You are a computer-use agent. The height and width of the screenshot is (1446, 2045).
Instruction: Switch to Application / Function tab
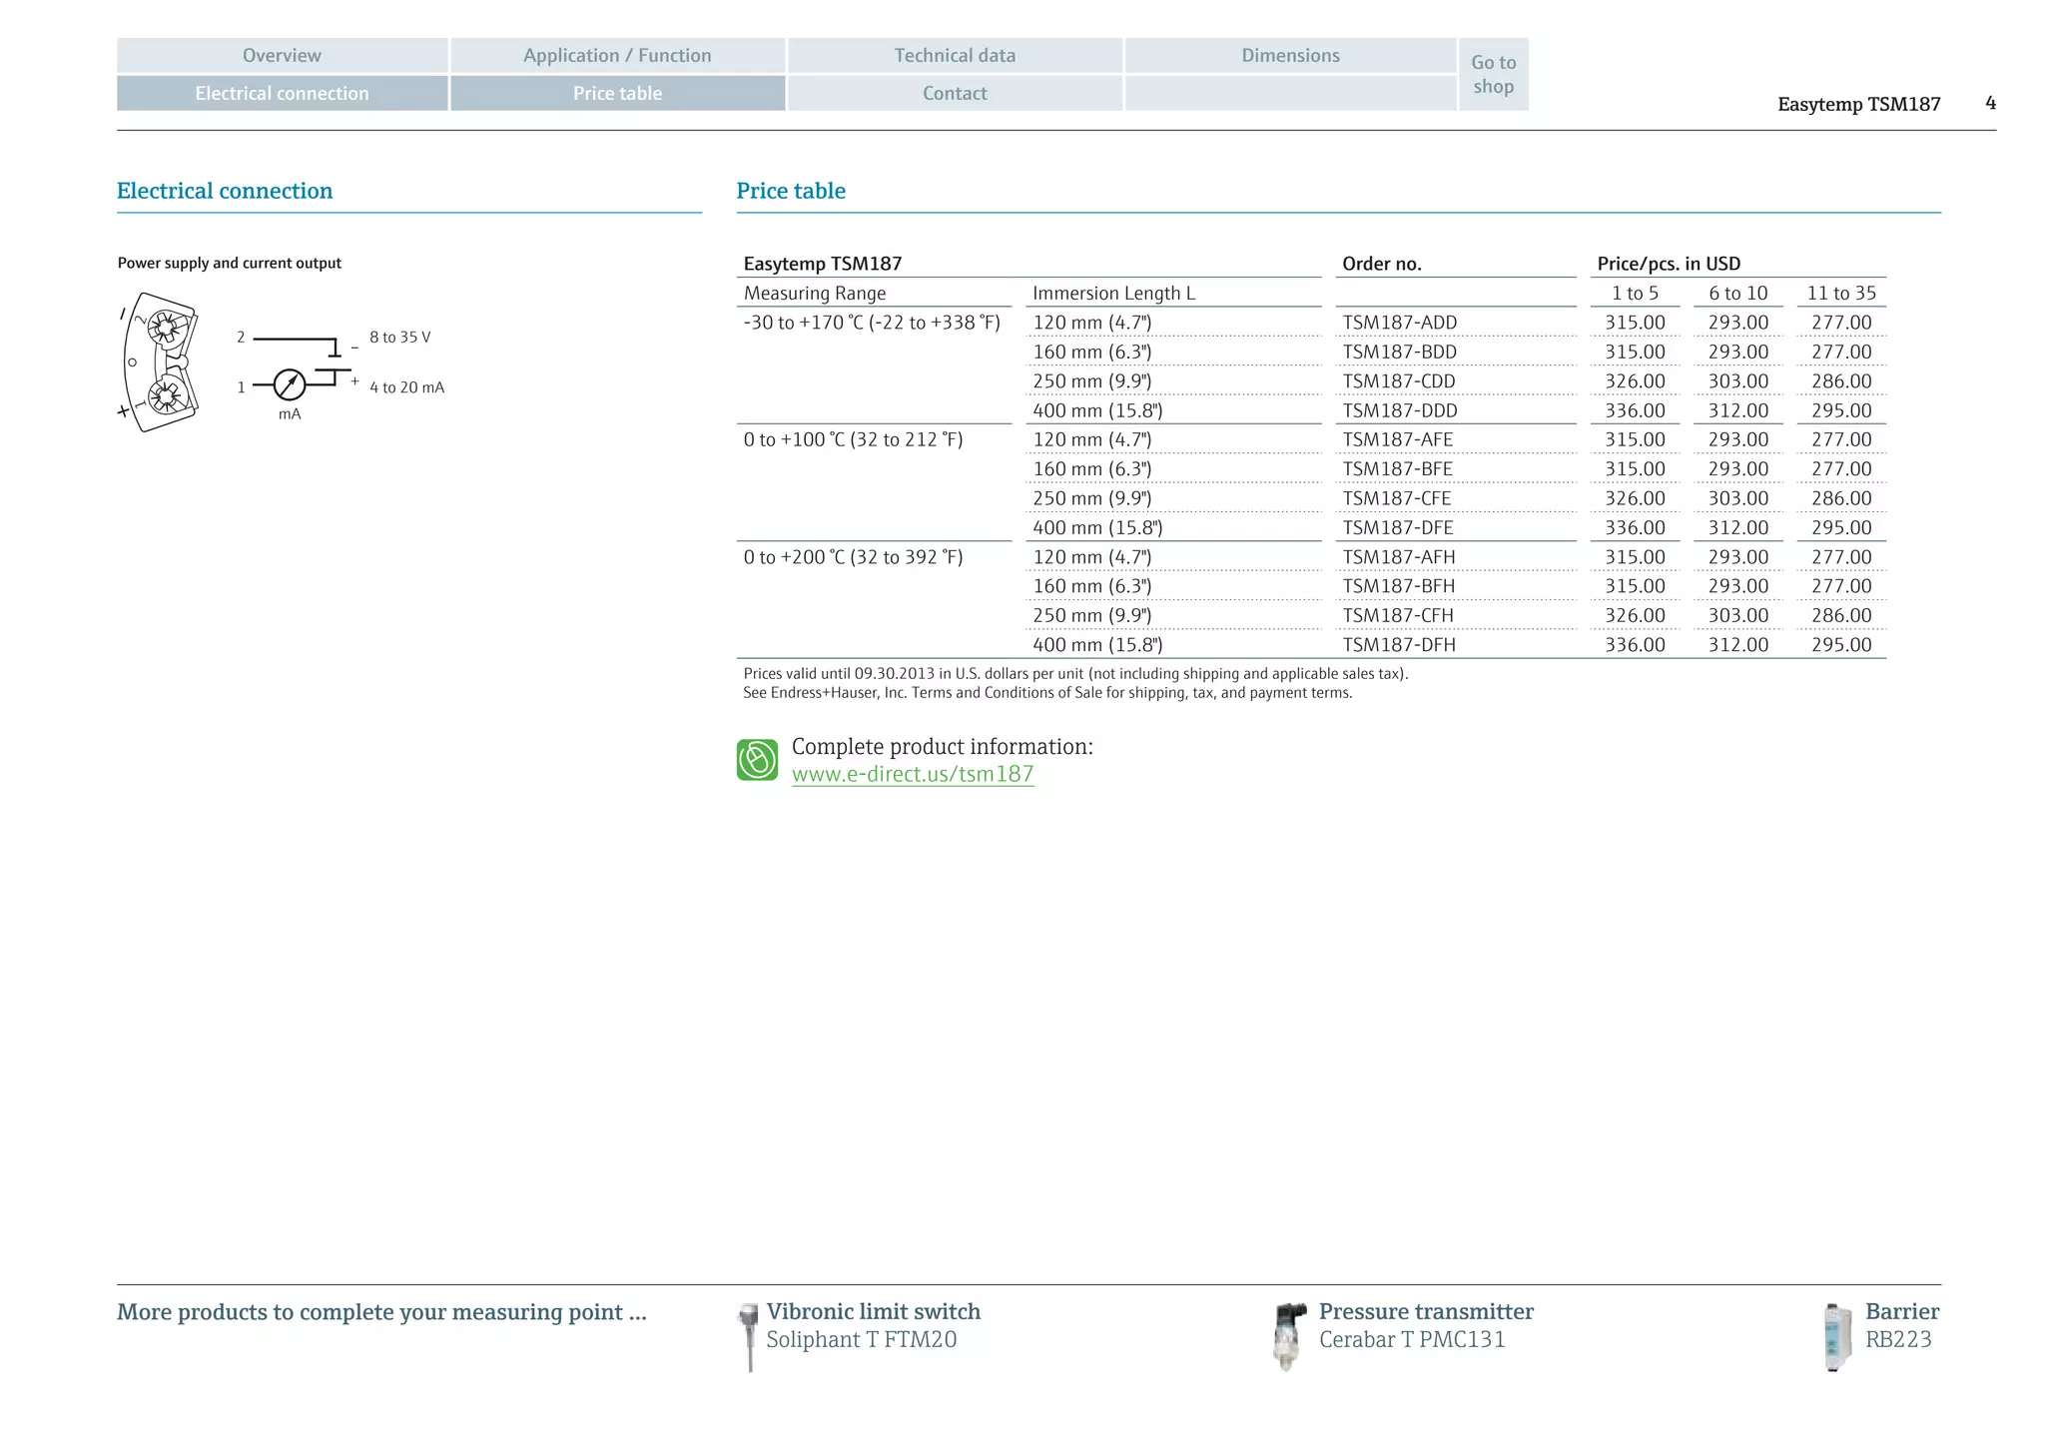tap(617, 56)
